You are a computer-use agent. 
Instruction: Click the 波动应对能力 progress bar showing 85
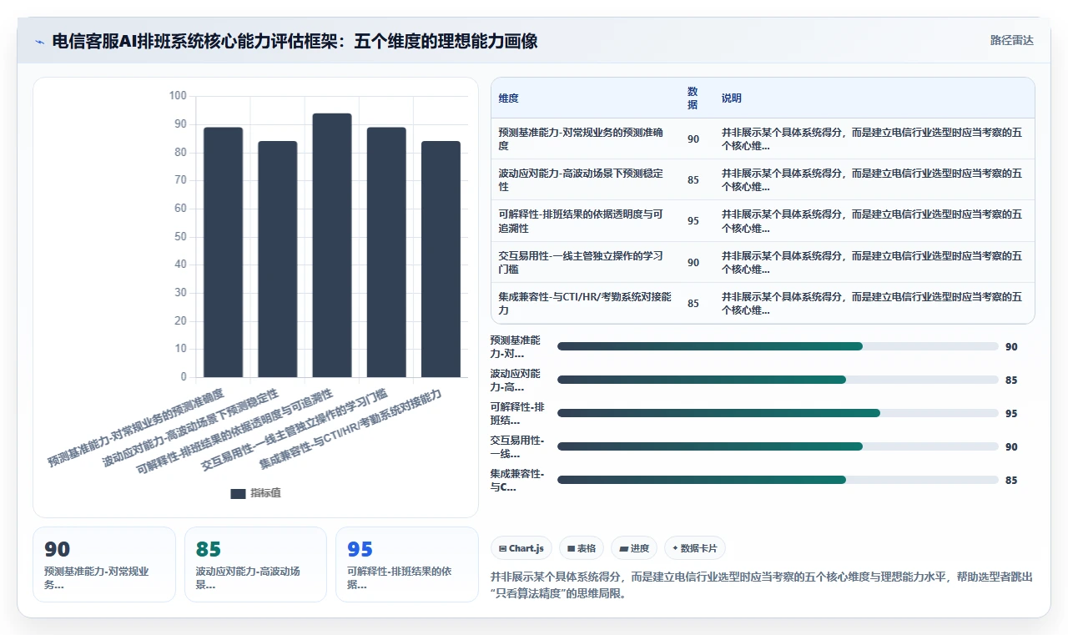(778, 380)
